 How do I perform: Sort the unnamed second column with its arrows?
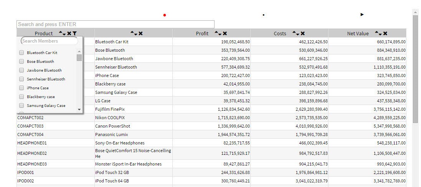134,34
